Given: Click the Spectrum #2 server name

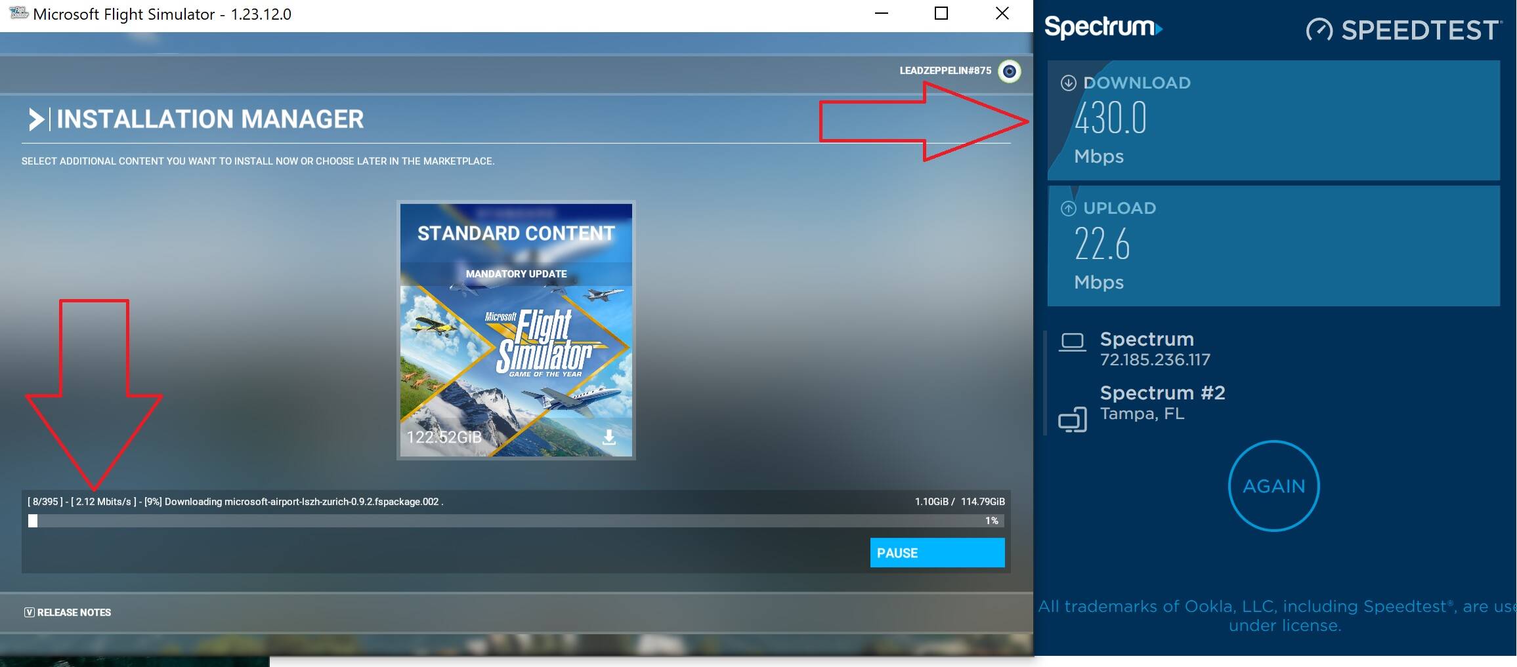Looking at the screenshot, I should 1163,393.
